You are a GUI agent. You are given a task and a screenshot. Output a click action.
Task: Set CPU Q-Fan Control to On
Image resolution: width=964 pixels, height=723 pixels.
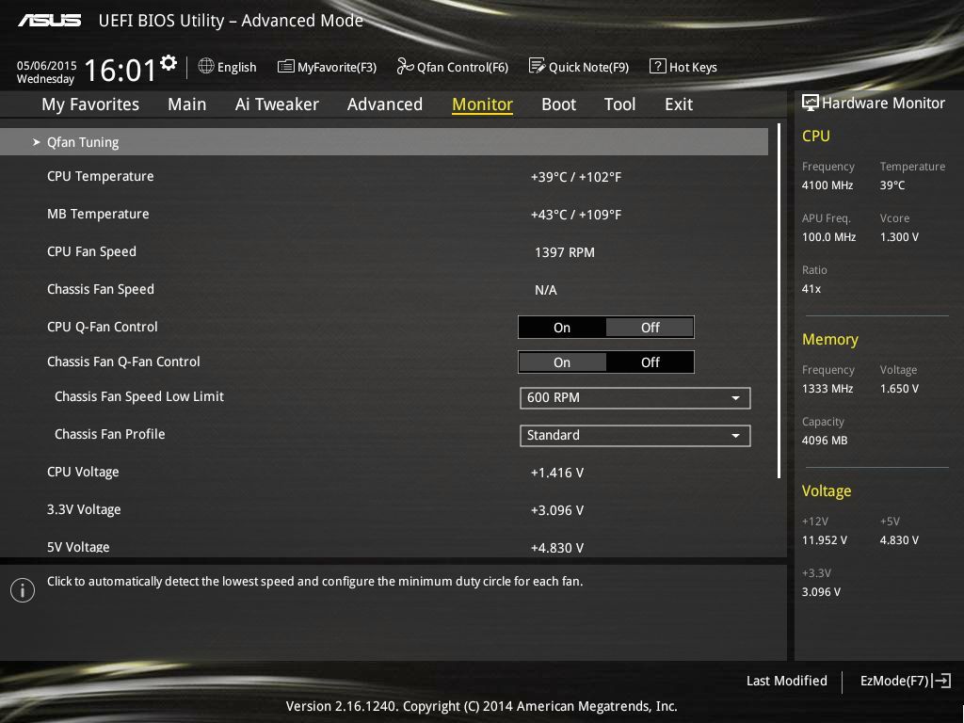pos(562,328)
